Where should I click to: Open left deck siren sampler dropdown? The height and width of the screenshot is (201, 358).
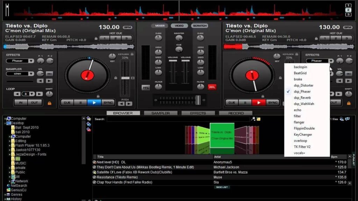tap(31, 74)
